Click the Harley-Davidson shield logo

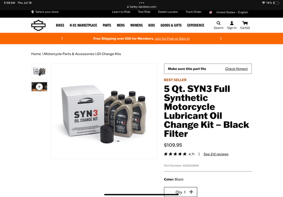(39, 25)
